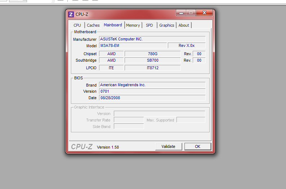Click the AMD value in the Chipset row
286x189 pixels.
tap(111, 54)
